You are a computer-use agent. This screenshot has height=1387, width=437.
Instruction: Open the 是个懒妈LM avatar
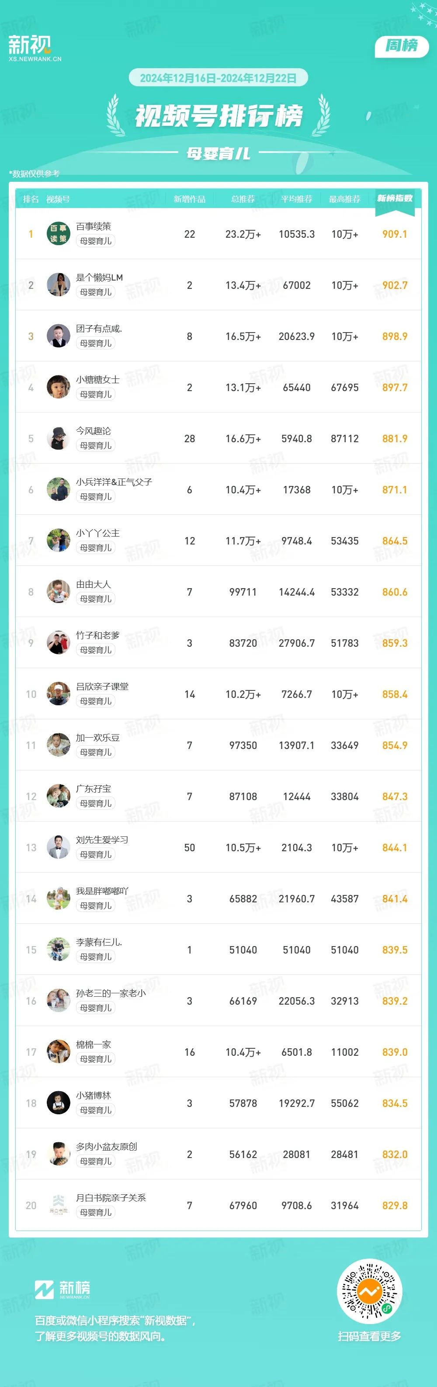tap(58, 285)
